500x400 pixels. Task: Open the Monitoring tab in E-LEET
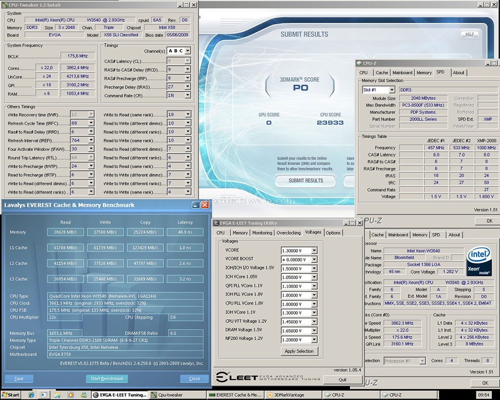coord(262,233)
